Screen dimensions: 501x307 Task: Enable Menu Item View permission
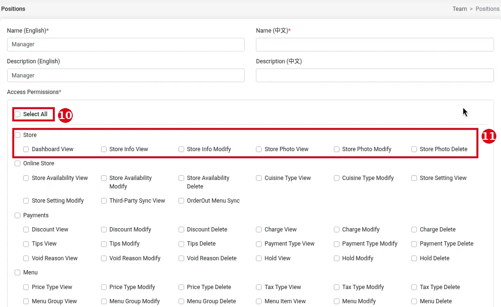point(259,301)
